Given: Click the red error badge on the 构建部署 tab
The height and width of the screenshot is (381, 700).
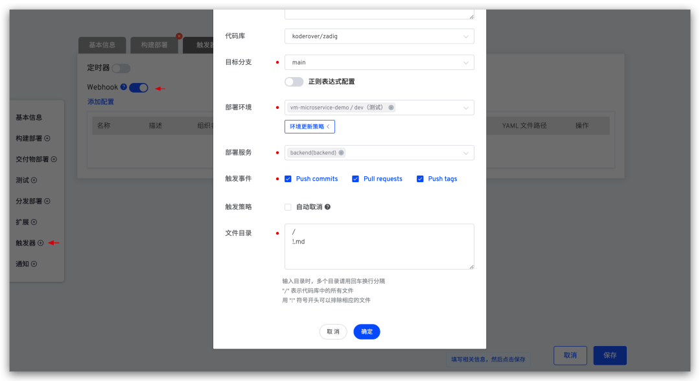Looking at the screenshot, I should pyautogui.click(x=179, y=36).
